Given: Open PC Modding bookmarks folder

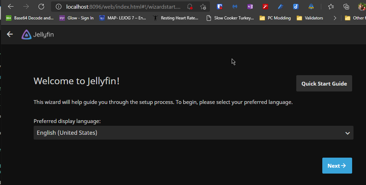Looking at the screenshot, I should pos(275,18).
